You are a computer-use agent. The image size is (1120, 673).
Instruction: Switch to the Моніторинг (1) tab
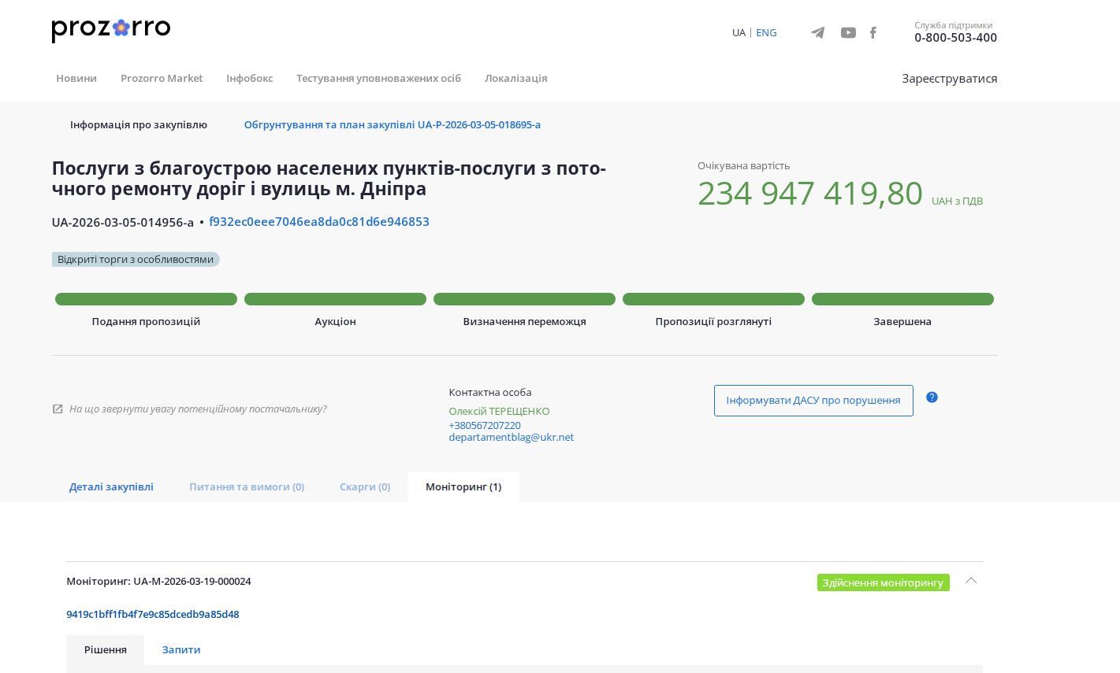click(x=463, y=486)
